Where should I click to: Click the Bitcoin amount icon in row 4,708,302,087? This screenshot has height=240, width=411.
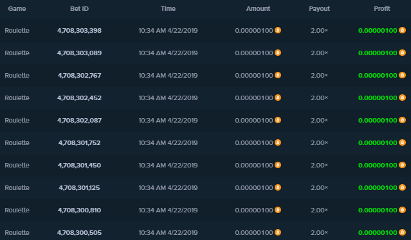coord(278,120)
